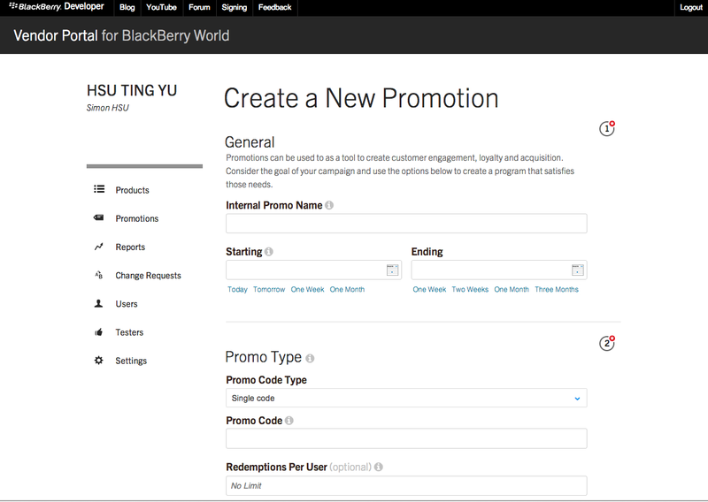
Task: Click the HSU TING YU vendor name
Action: (x=132, y=90)
